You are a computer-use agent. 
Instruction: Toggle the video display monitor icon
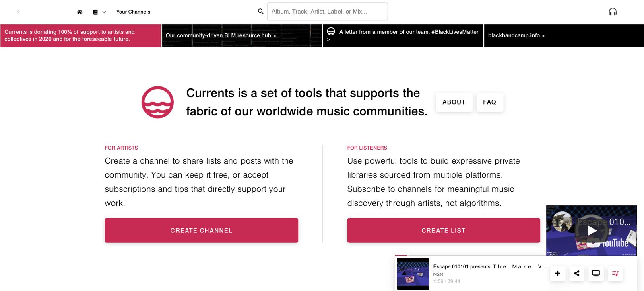coord(596,273)
